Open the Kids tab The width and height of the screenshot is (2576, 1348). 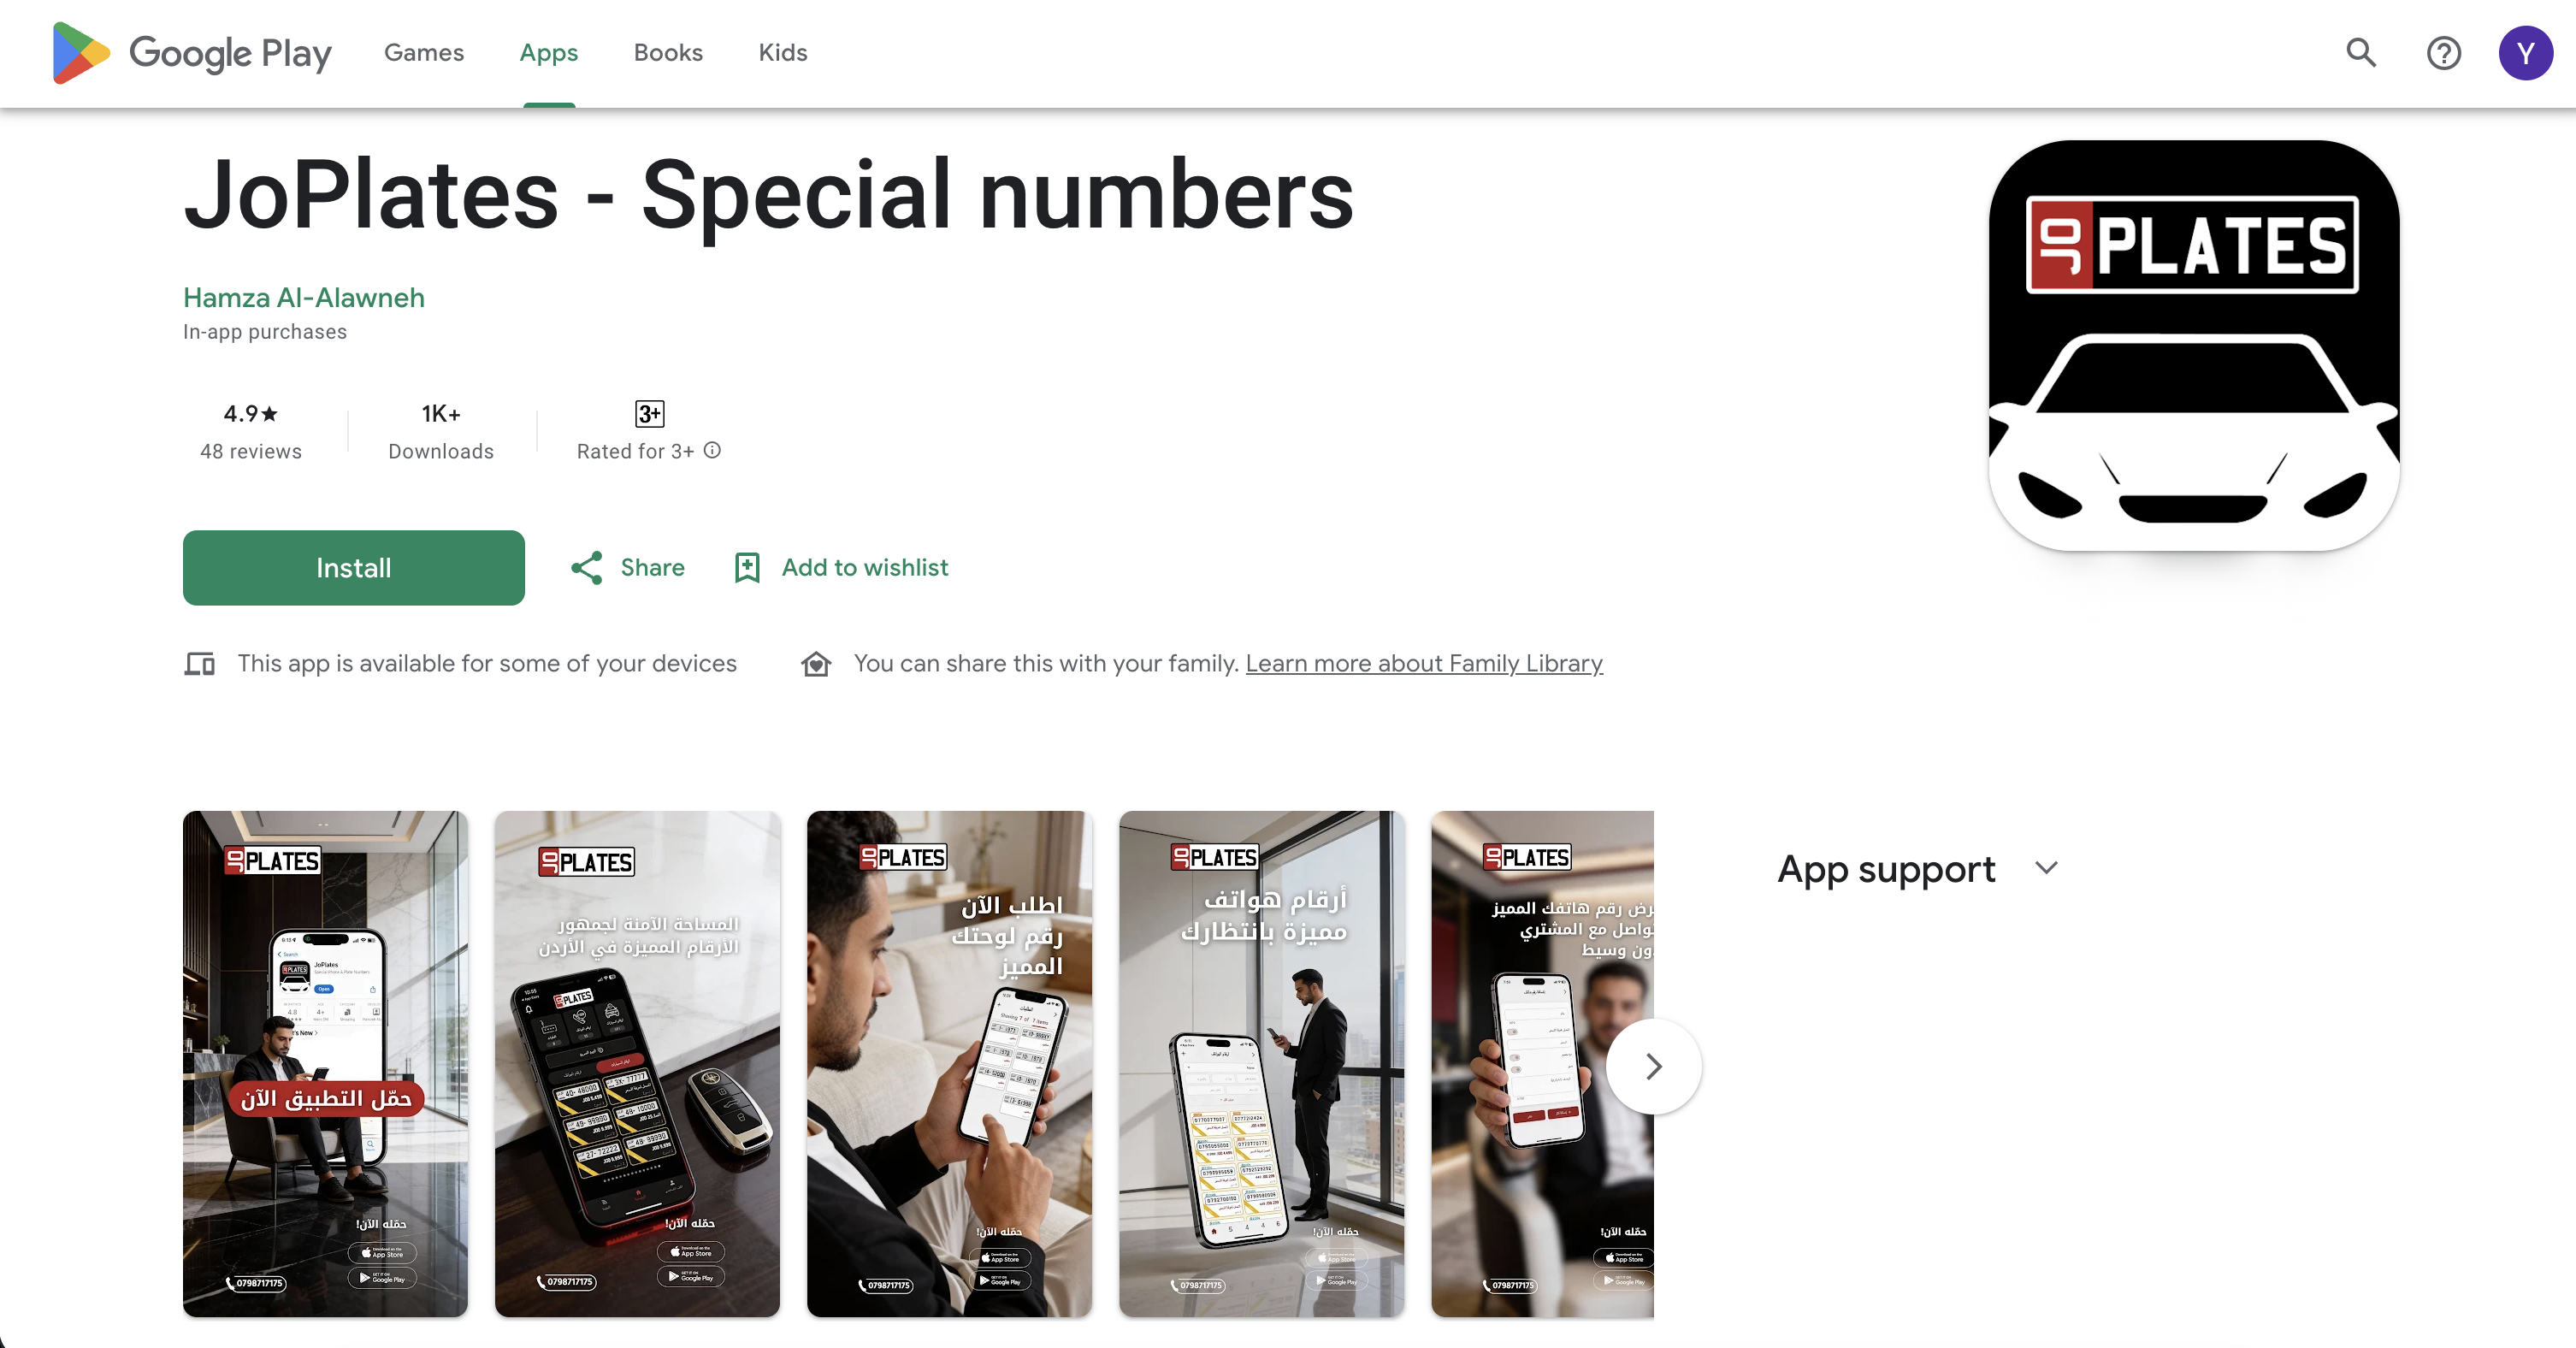(782, 53)
